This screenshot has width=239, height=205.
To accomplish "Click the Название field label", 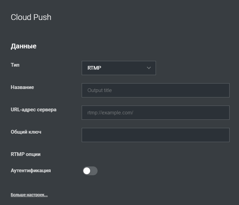I will pyautogui.click(x=22, y=87).
